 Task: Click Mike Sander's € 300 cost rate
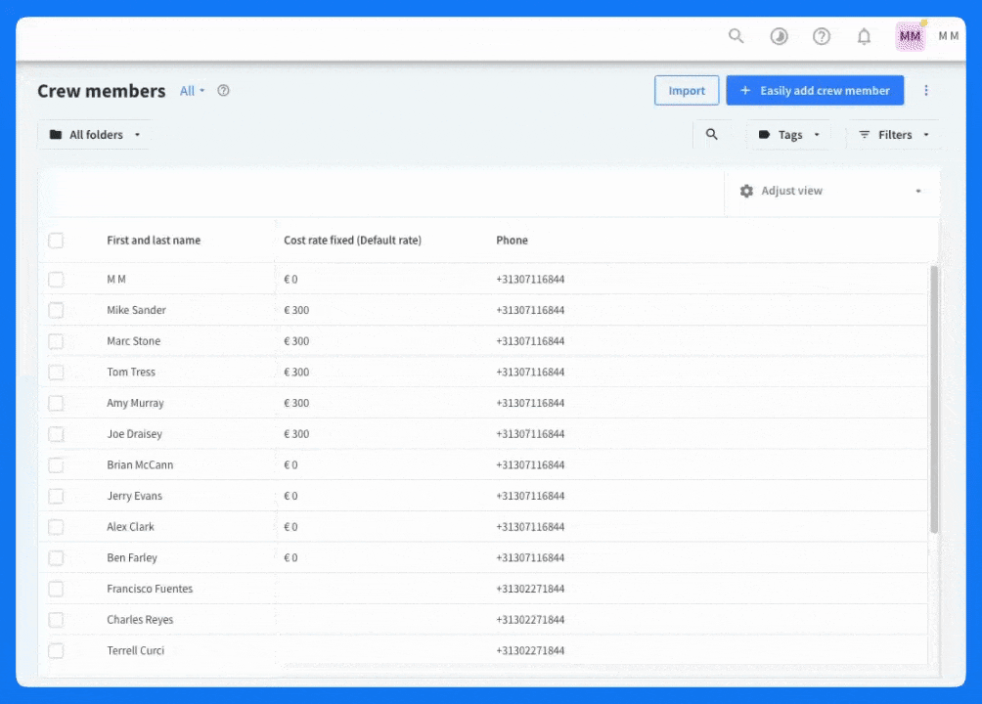tap(296, 309)
